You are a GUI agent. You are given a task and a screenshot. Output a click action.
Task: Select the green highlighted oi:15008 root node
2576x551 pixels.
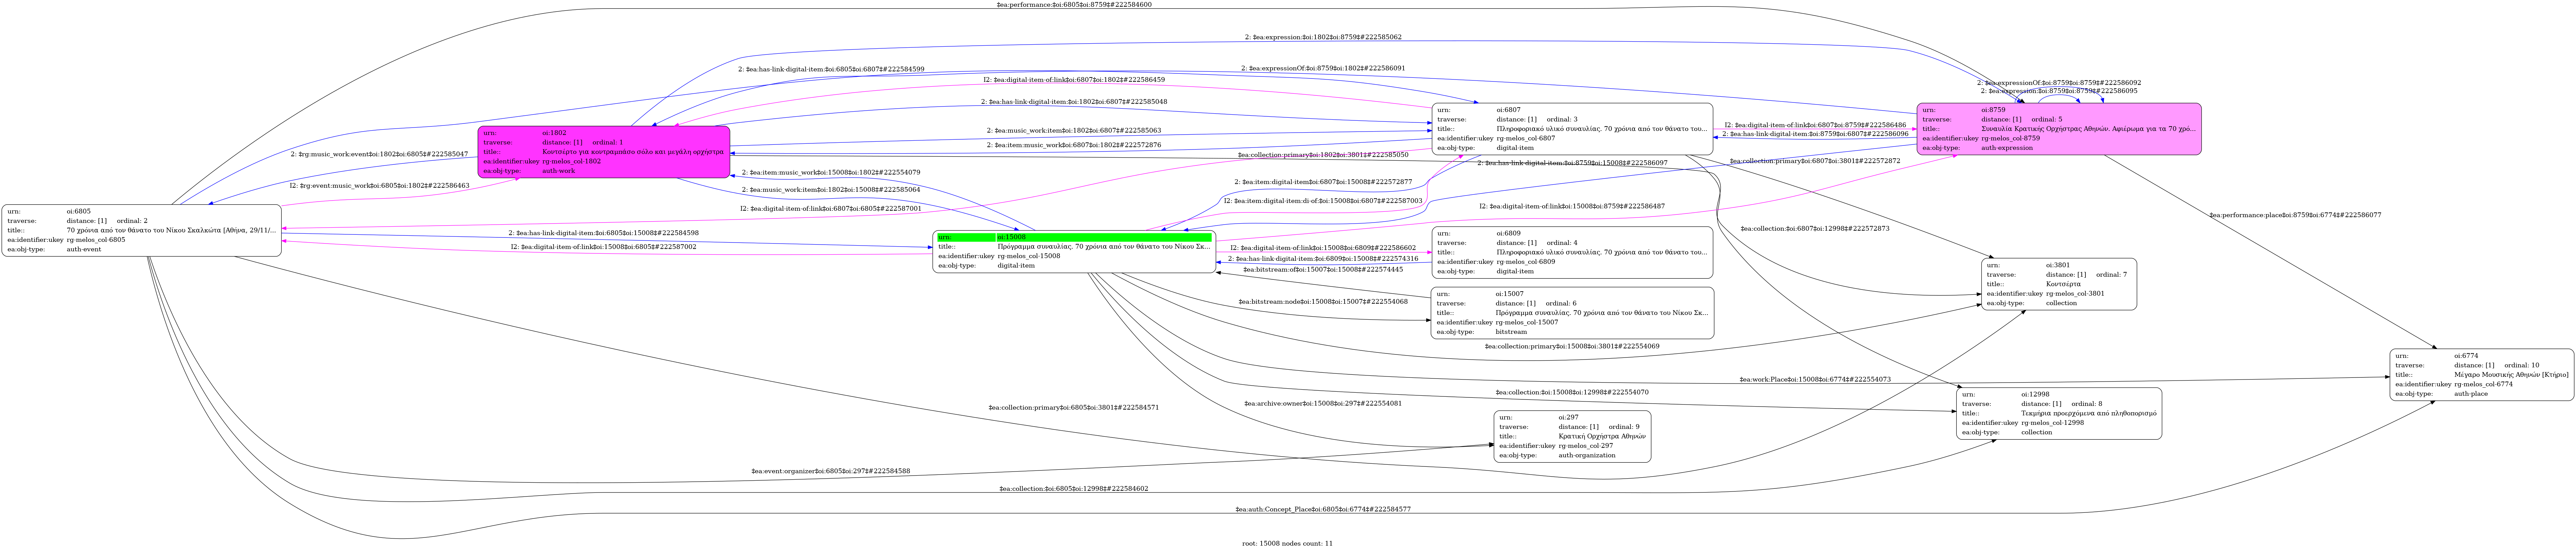(x=1073, y=252)
